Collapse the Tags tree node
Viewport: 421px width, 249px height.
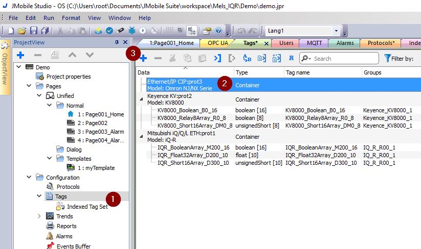pyautogui.click(x=39, y=196)
